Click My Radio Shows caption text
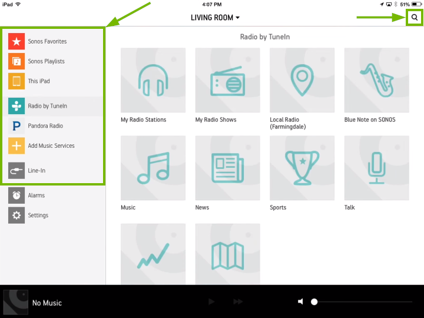 (x=216, y=120)
